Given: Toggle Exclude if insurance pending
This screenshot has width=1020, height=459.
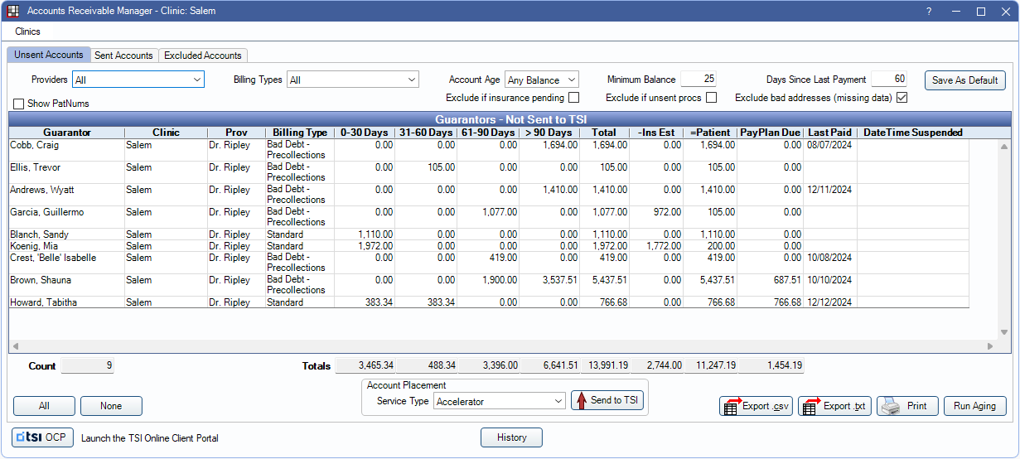Looking at the screenshot, I should click(x=573, y=98).
